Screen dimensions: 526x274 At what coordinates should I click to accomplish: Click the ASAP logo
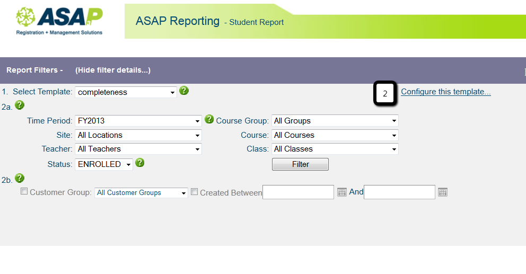[59, 21]
